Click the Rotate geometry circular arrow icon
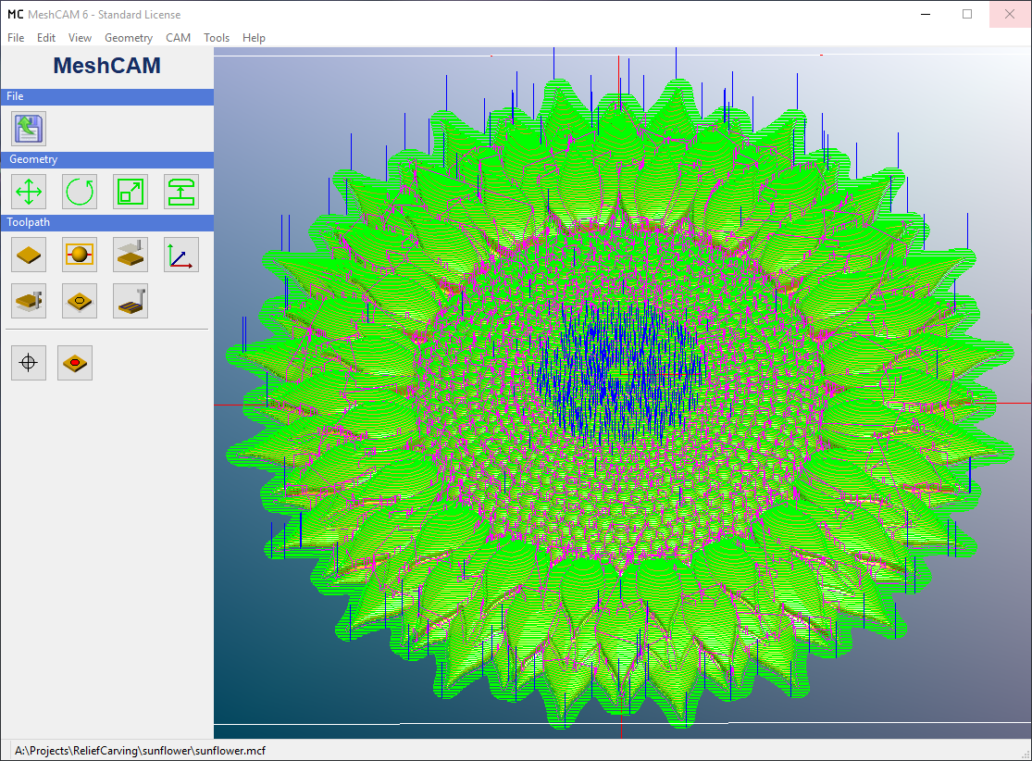This screenshot has width=1032, height=761. [80, 192]
